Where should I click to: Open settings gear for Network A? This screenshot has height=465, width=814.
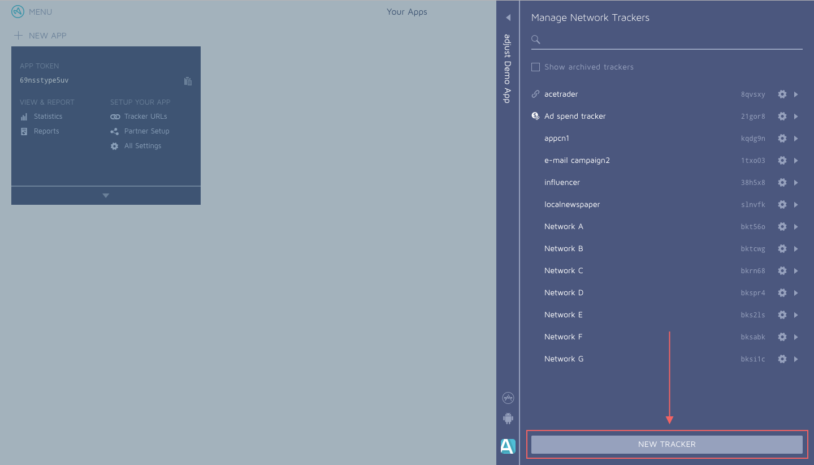click(x=782, y=227)
